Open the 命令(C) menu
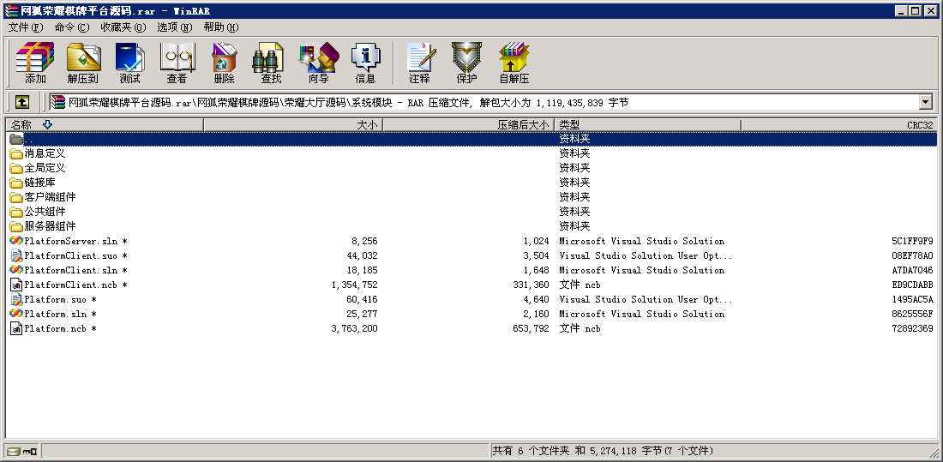Screen dimensions: 943x462 72,27
